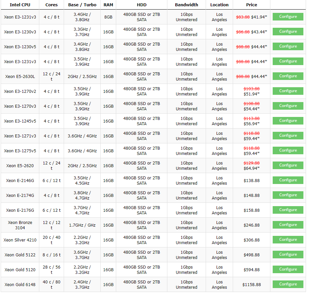The width and height of the screenshot is (309, 293).
Task: Click the $43.44 price
Action: point(259,32)
